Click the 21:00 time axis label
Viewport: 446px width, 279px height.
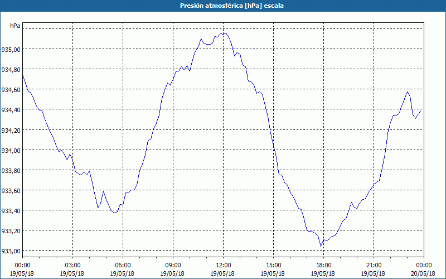pos(374,266)
